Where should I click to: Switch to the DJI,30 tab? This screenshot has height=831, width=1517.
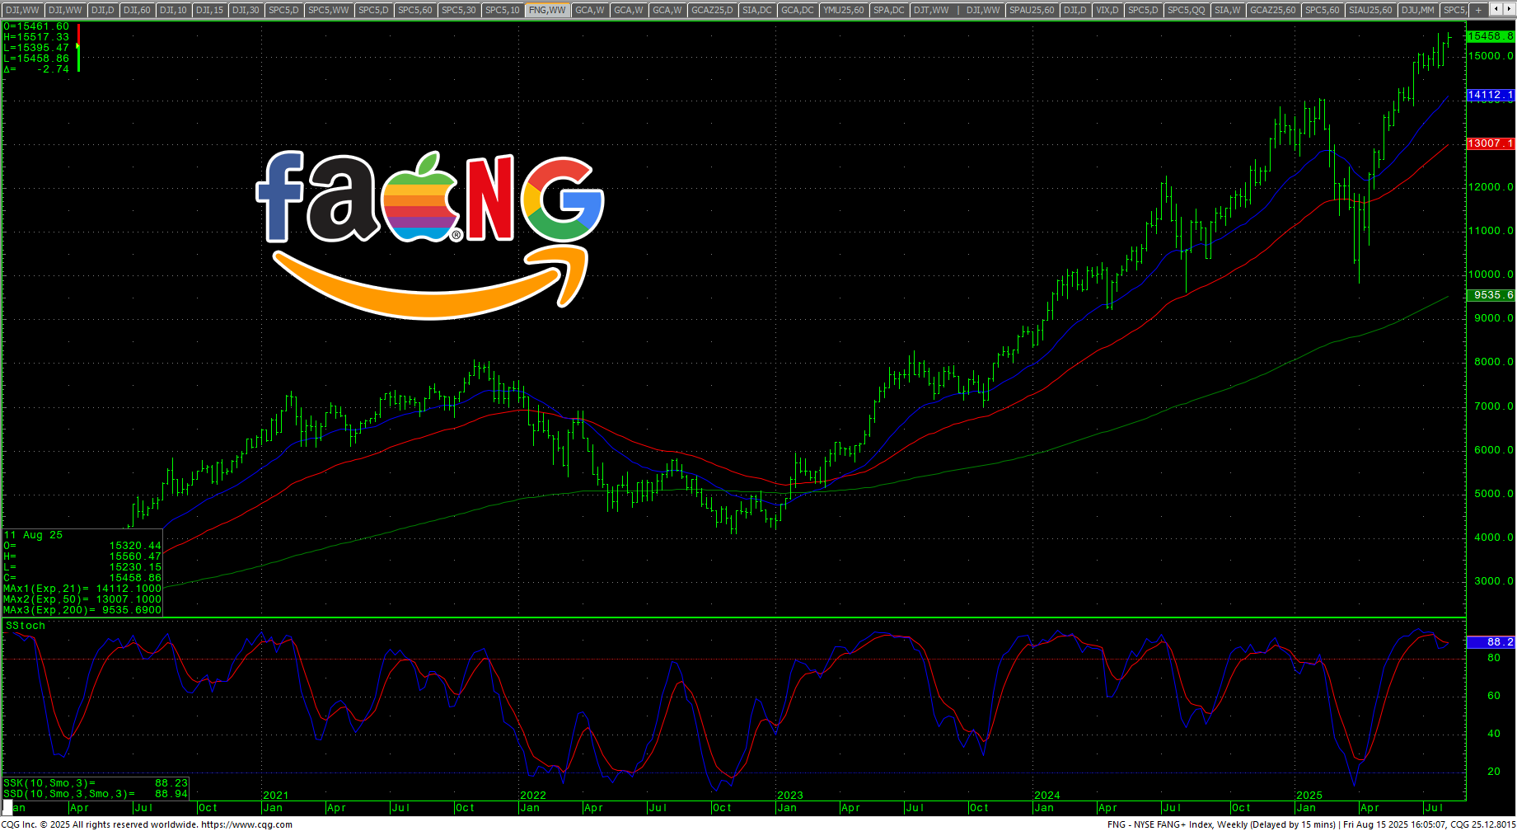coord(246,10)
